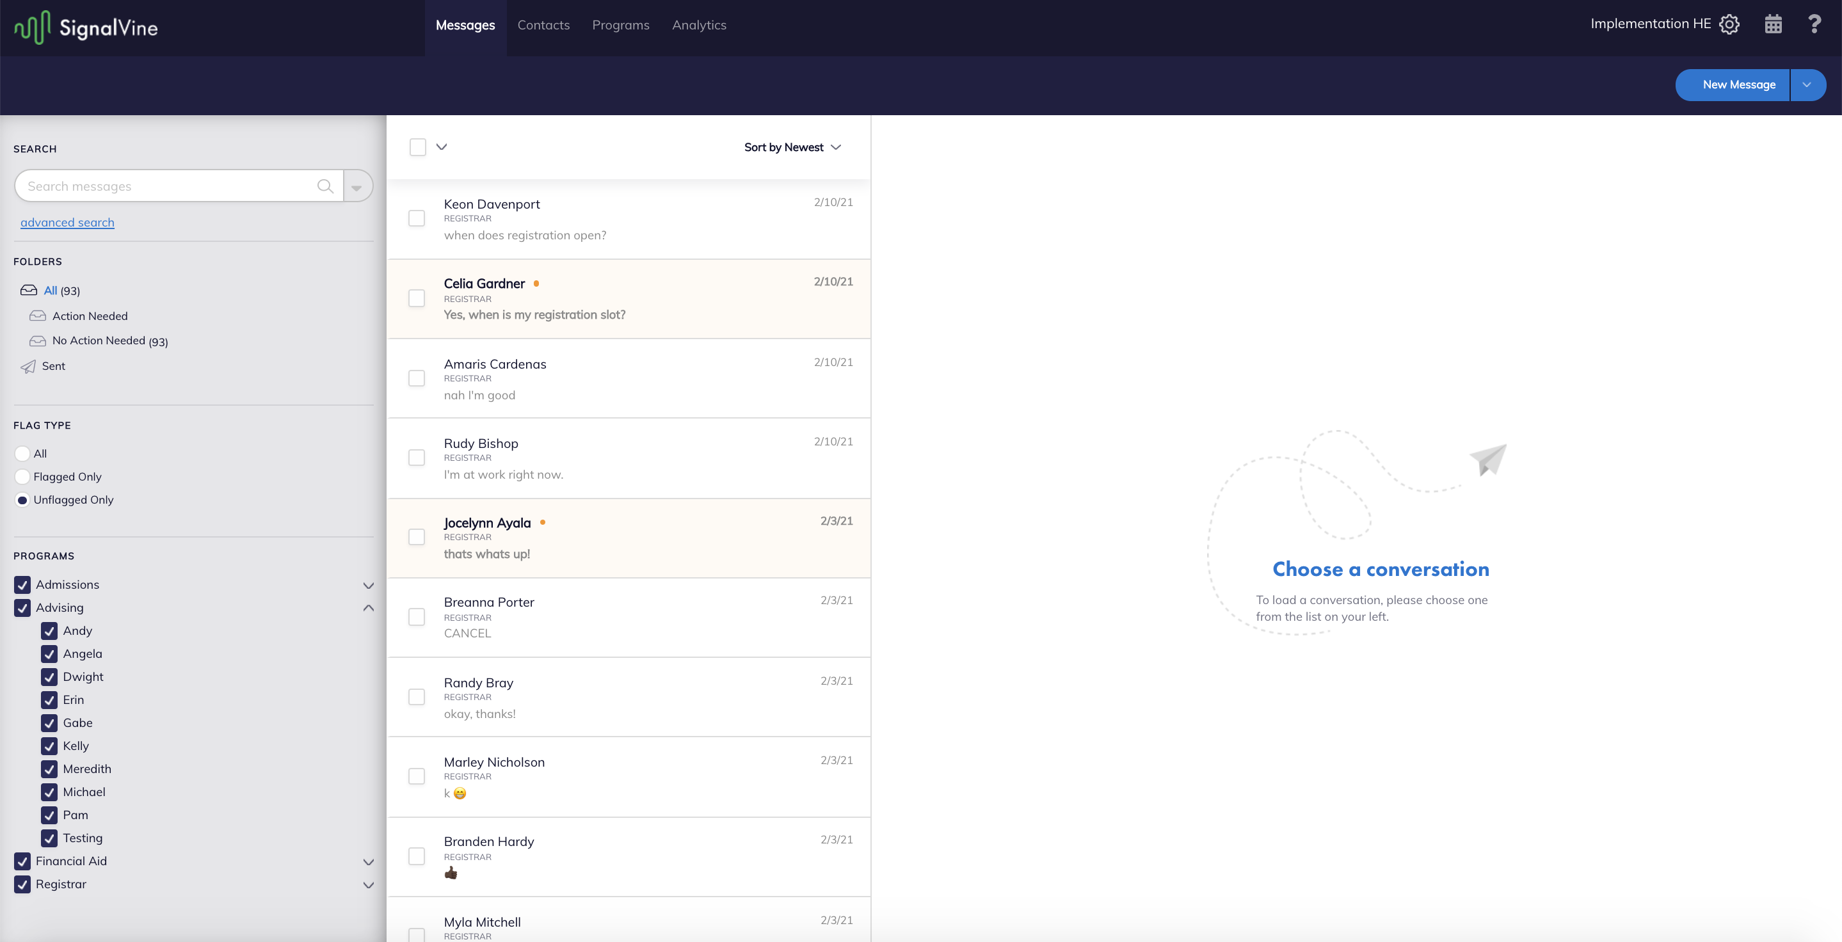Select Flagged Only radio button

22,477
